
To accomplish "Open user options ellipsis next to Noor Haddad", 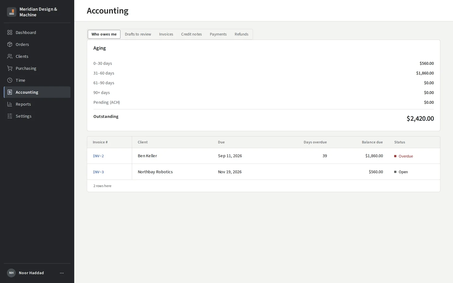I will click(x=62, y=273).
